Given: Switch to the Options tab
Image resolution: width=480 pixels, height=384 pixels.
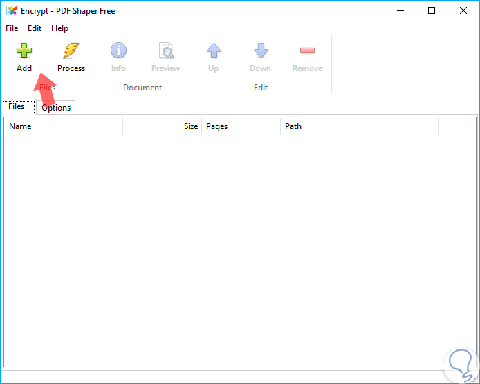Looking at the screenshot, I should 56,108.
